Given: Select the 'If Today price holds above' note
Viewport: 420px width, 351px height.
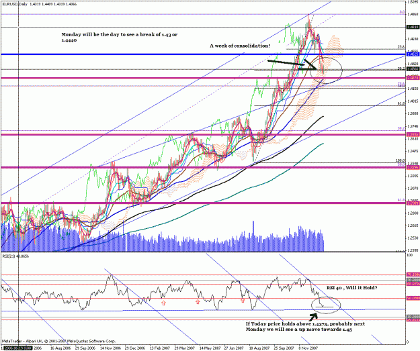Looking at the screenshot, I should pos(305,326).
